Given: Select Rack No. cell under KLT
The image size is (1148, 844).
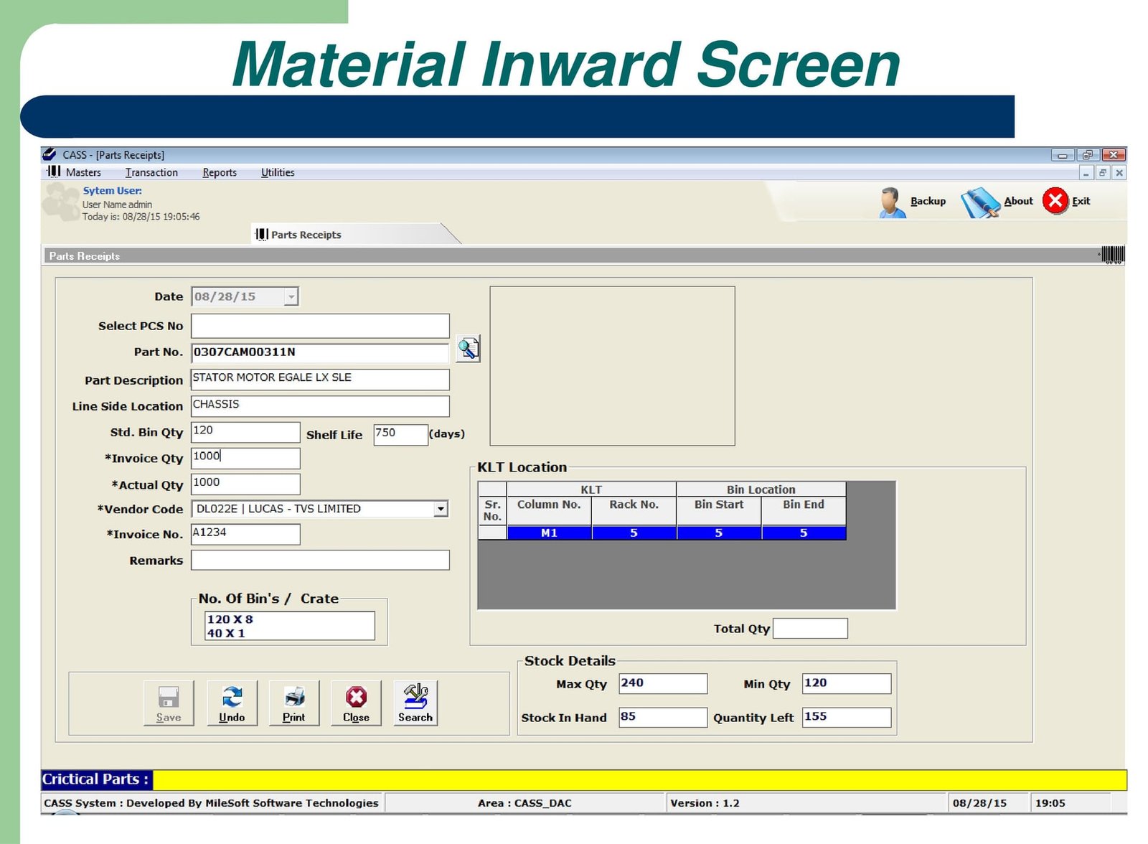Looking at the screenshot, I should point(634,533).
